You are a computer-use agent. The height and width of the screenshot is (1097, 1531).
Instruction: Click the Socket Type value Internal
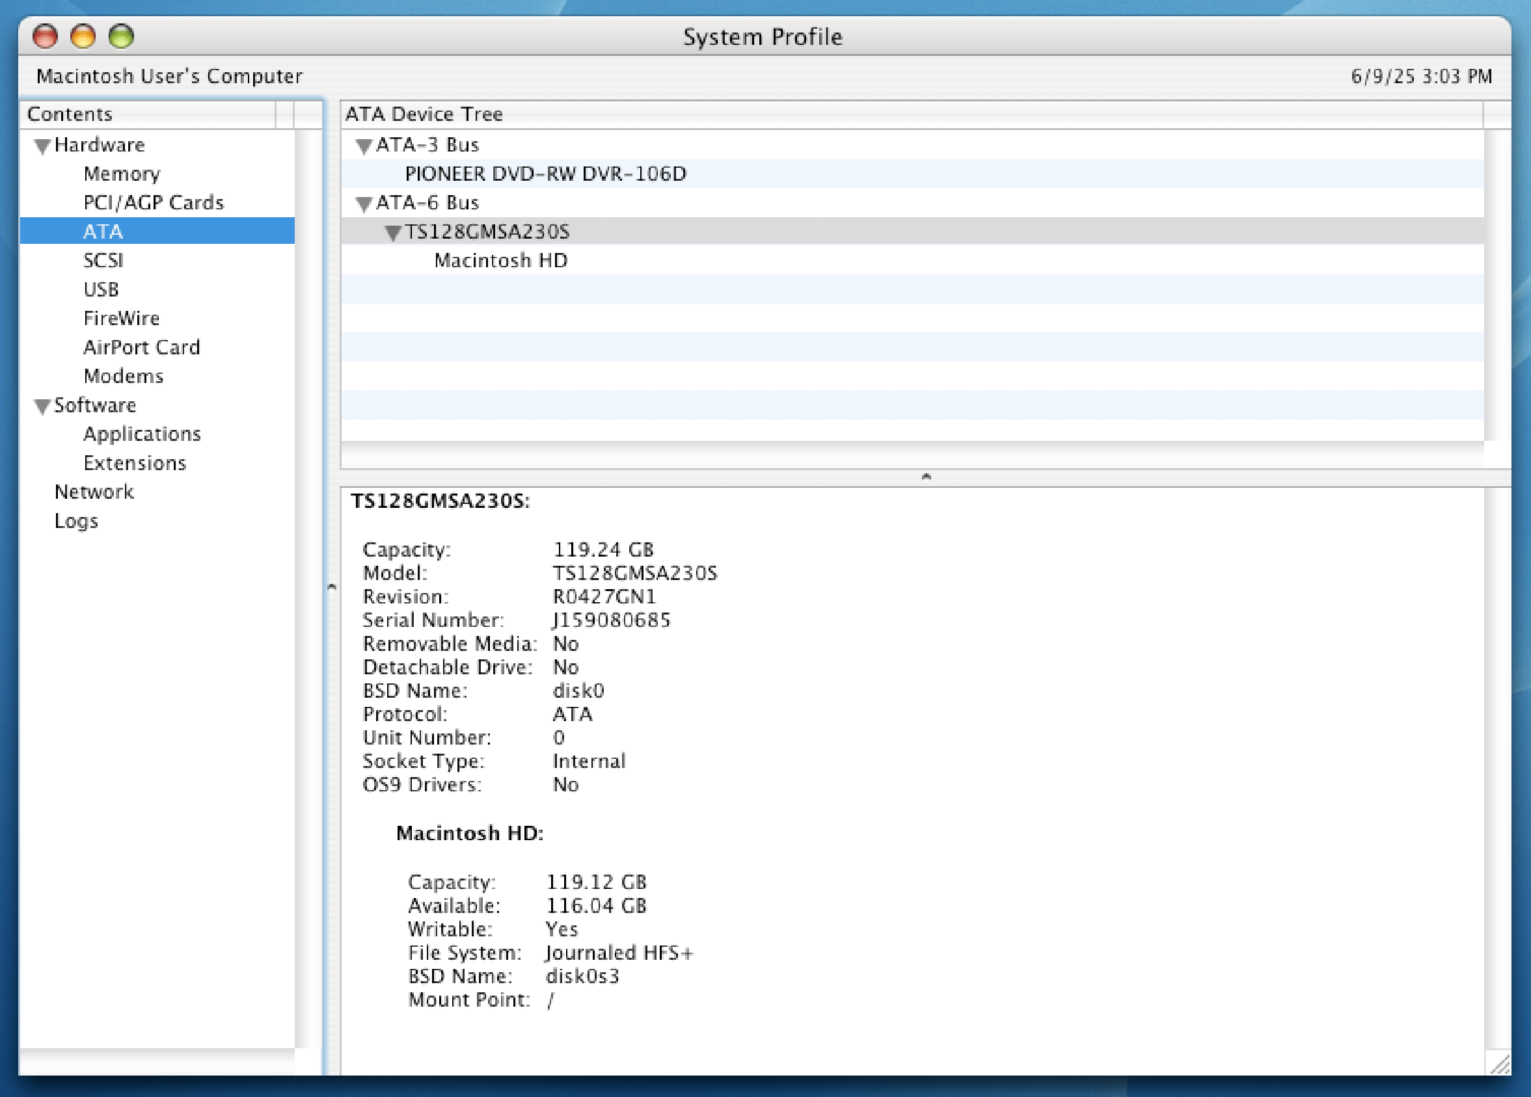[589, 761]
